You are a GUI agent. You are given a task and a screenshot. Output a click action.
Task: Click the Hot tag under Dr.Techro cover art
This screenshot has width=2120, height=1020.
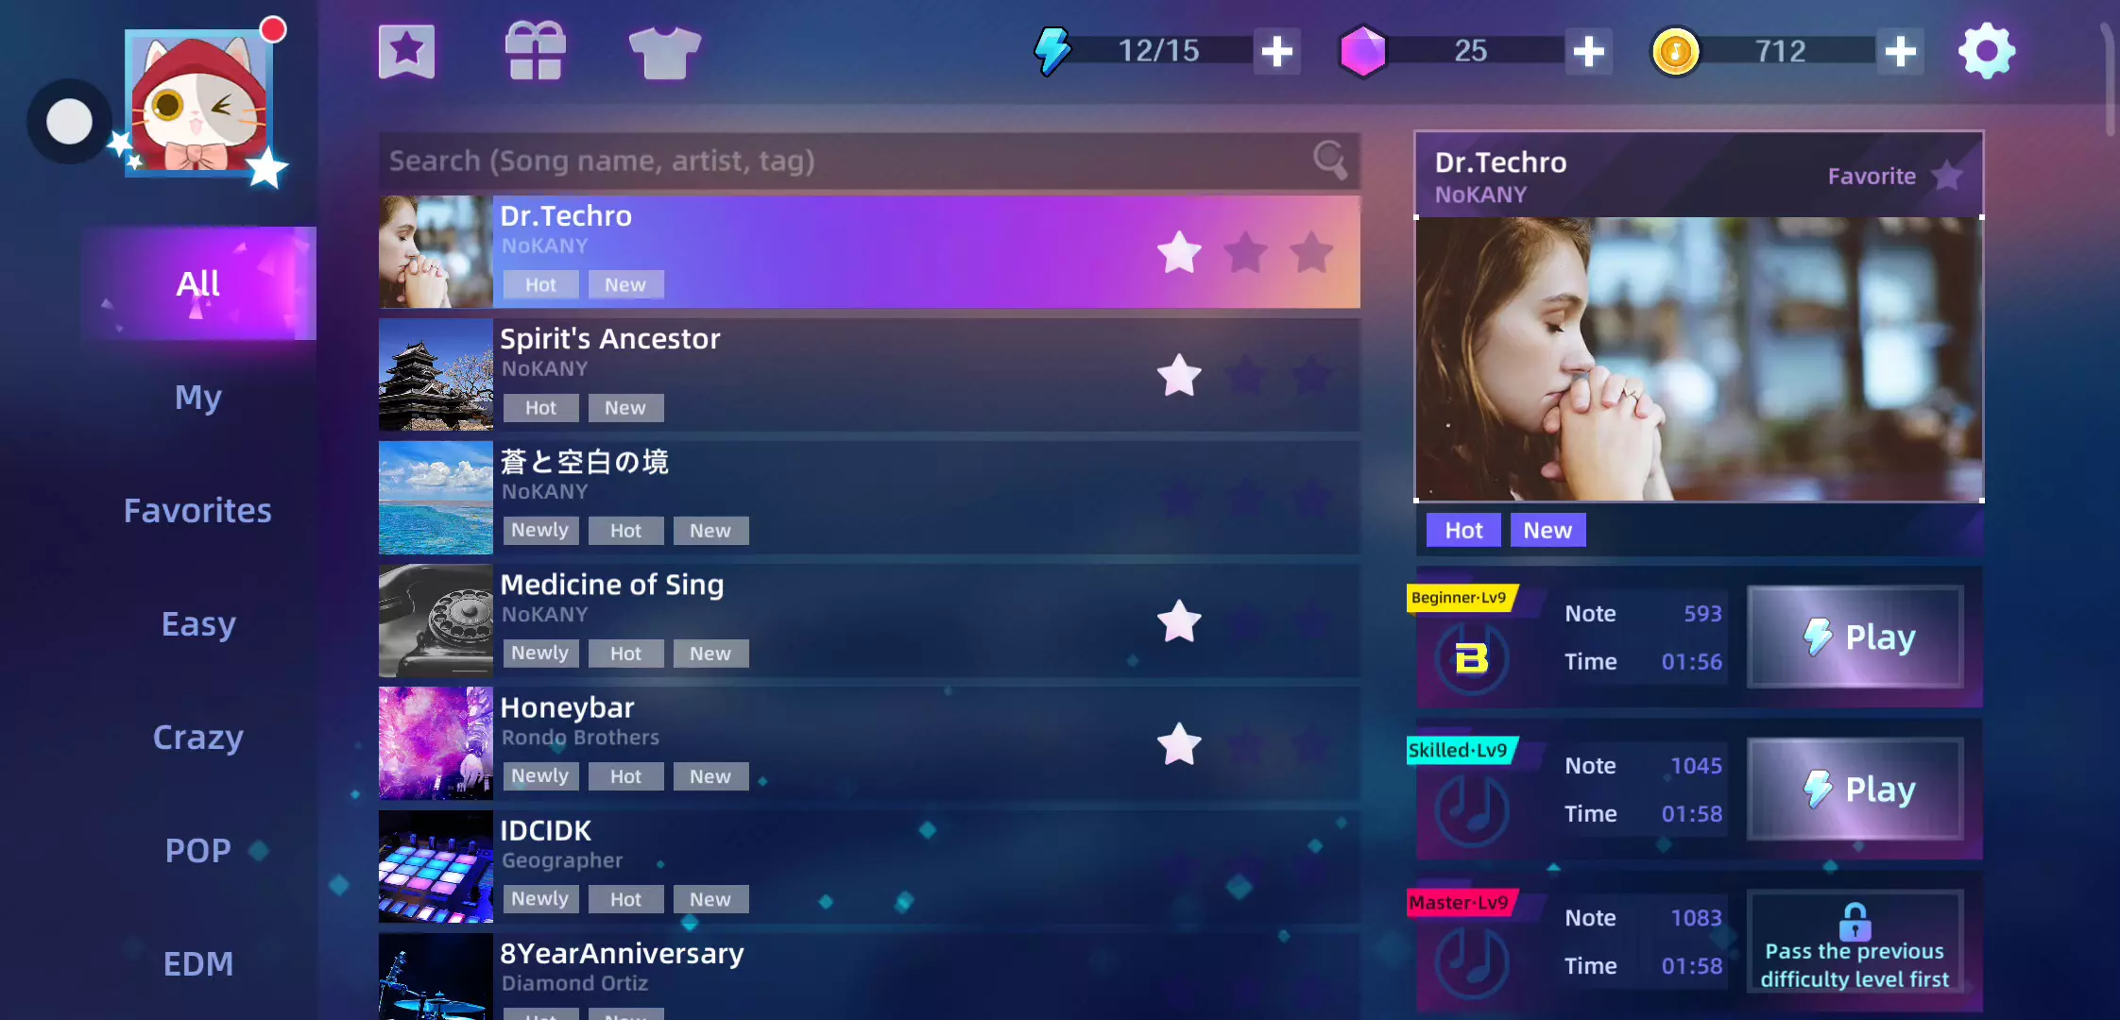[1463, 530]
